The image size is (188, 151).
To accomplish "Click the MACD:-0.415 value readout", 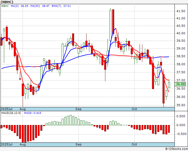I will (33, 113).
